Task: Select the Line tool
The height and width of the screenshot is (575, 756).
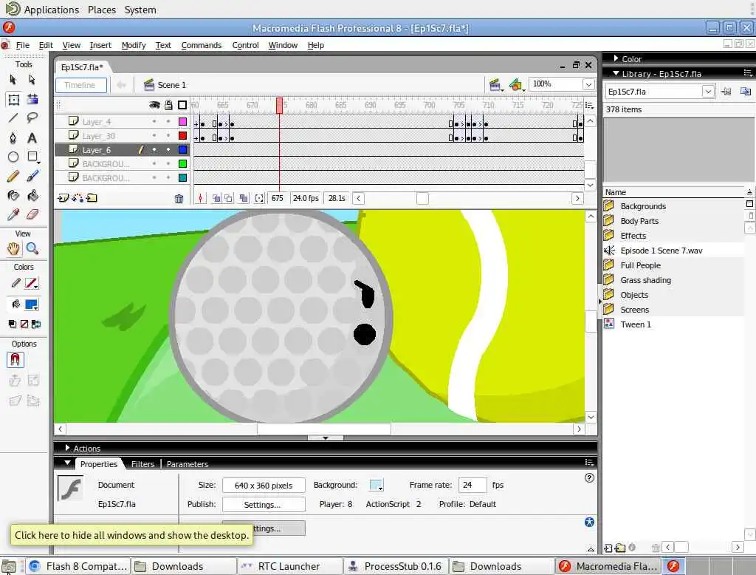Action: (x=13, y=118)
